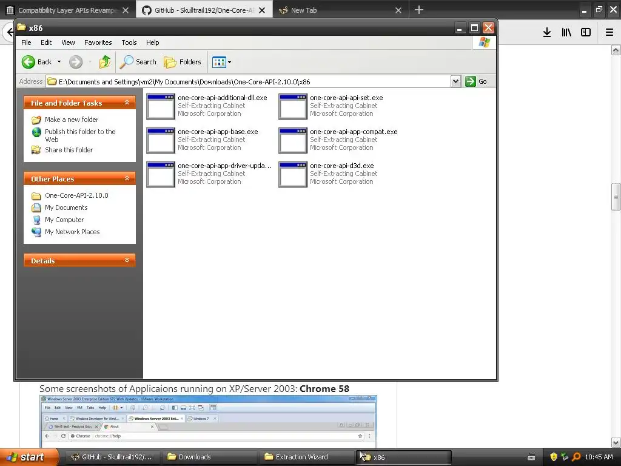This screenshot has height=466, width=621.
Task: Click browser scrollbar down arrow
Action: pyautogui.click(x=616, y=442)
